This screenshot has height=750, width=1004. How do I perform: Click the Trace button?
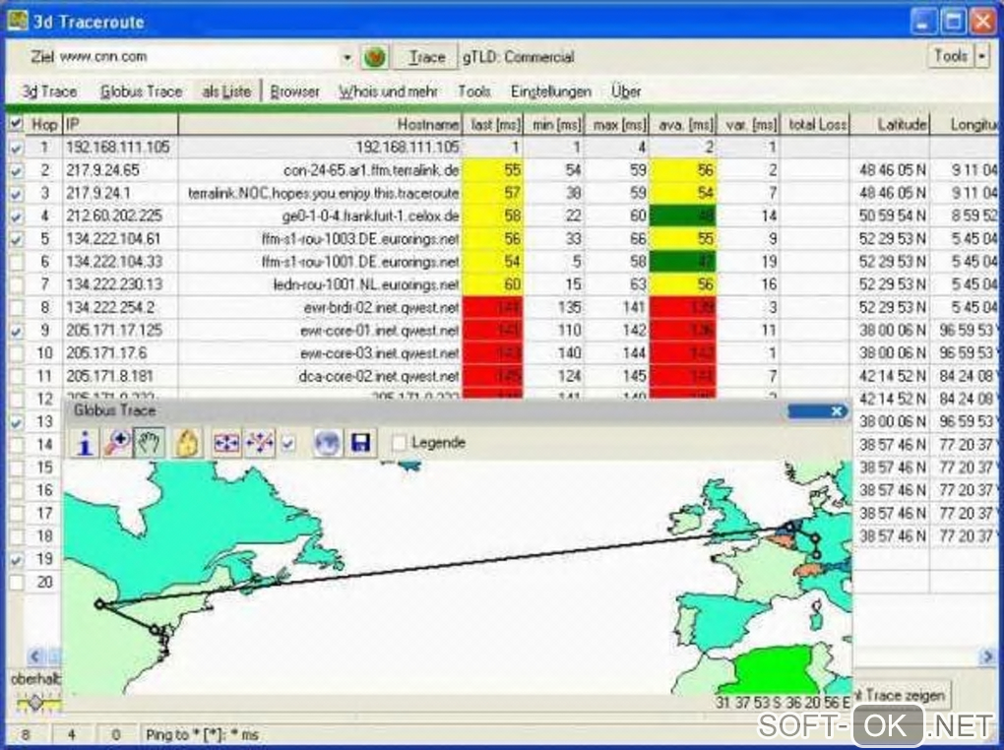[426, 58]
